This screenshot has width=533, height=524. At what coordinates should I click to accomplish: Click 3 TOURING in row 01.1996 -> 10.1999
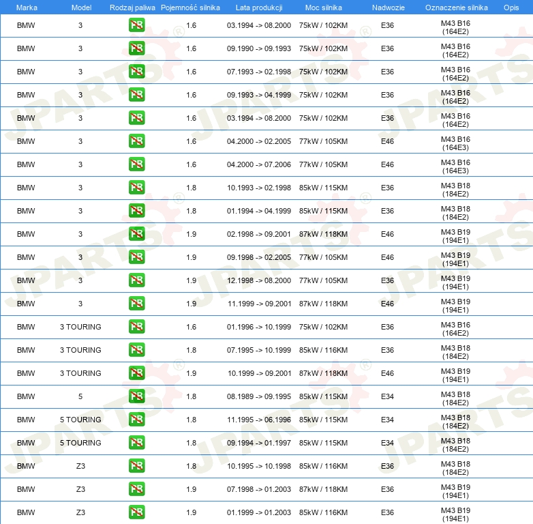coord(80,327)
